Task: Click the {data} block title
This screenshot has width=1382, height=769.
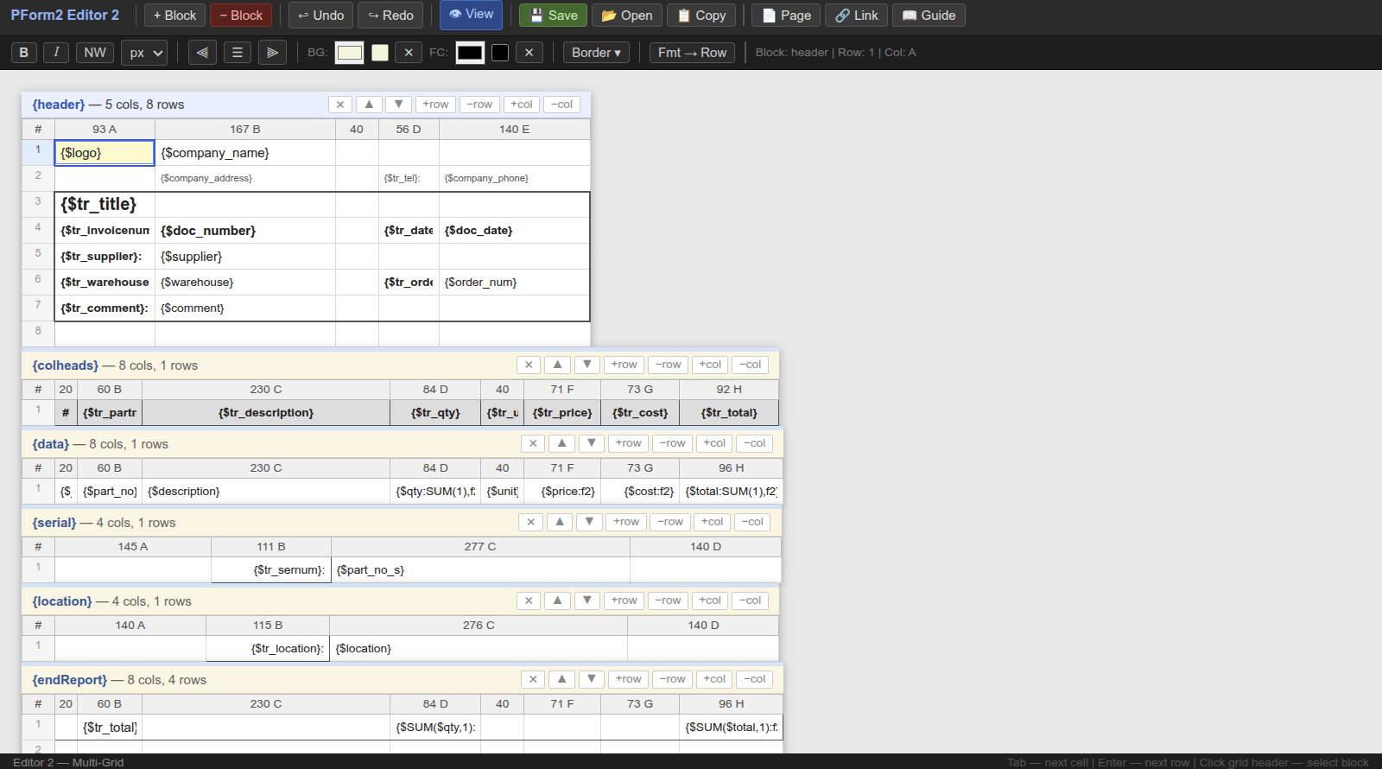Action: [51, 444]
